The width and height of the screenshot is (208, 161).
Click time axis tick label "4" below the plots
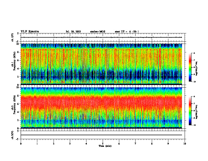pyautogui.click(x=86, y=144)
